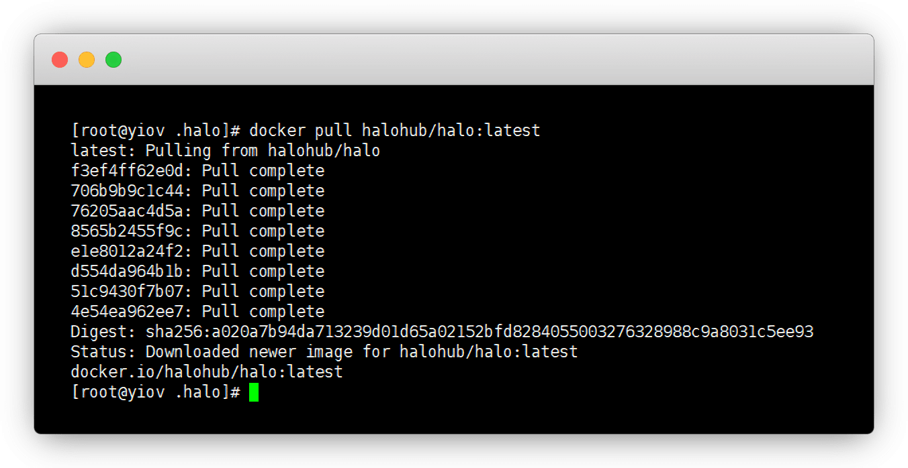Click the sha256 Digest hash line

click(442, 331)
